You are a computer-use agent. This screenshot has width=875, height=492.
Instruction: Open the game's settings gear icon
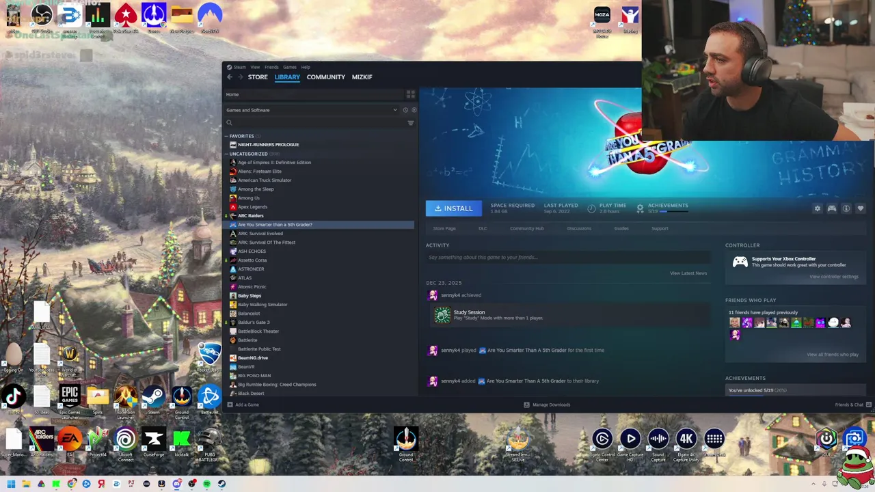pyautogui.click(x=817, y=208)
